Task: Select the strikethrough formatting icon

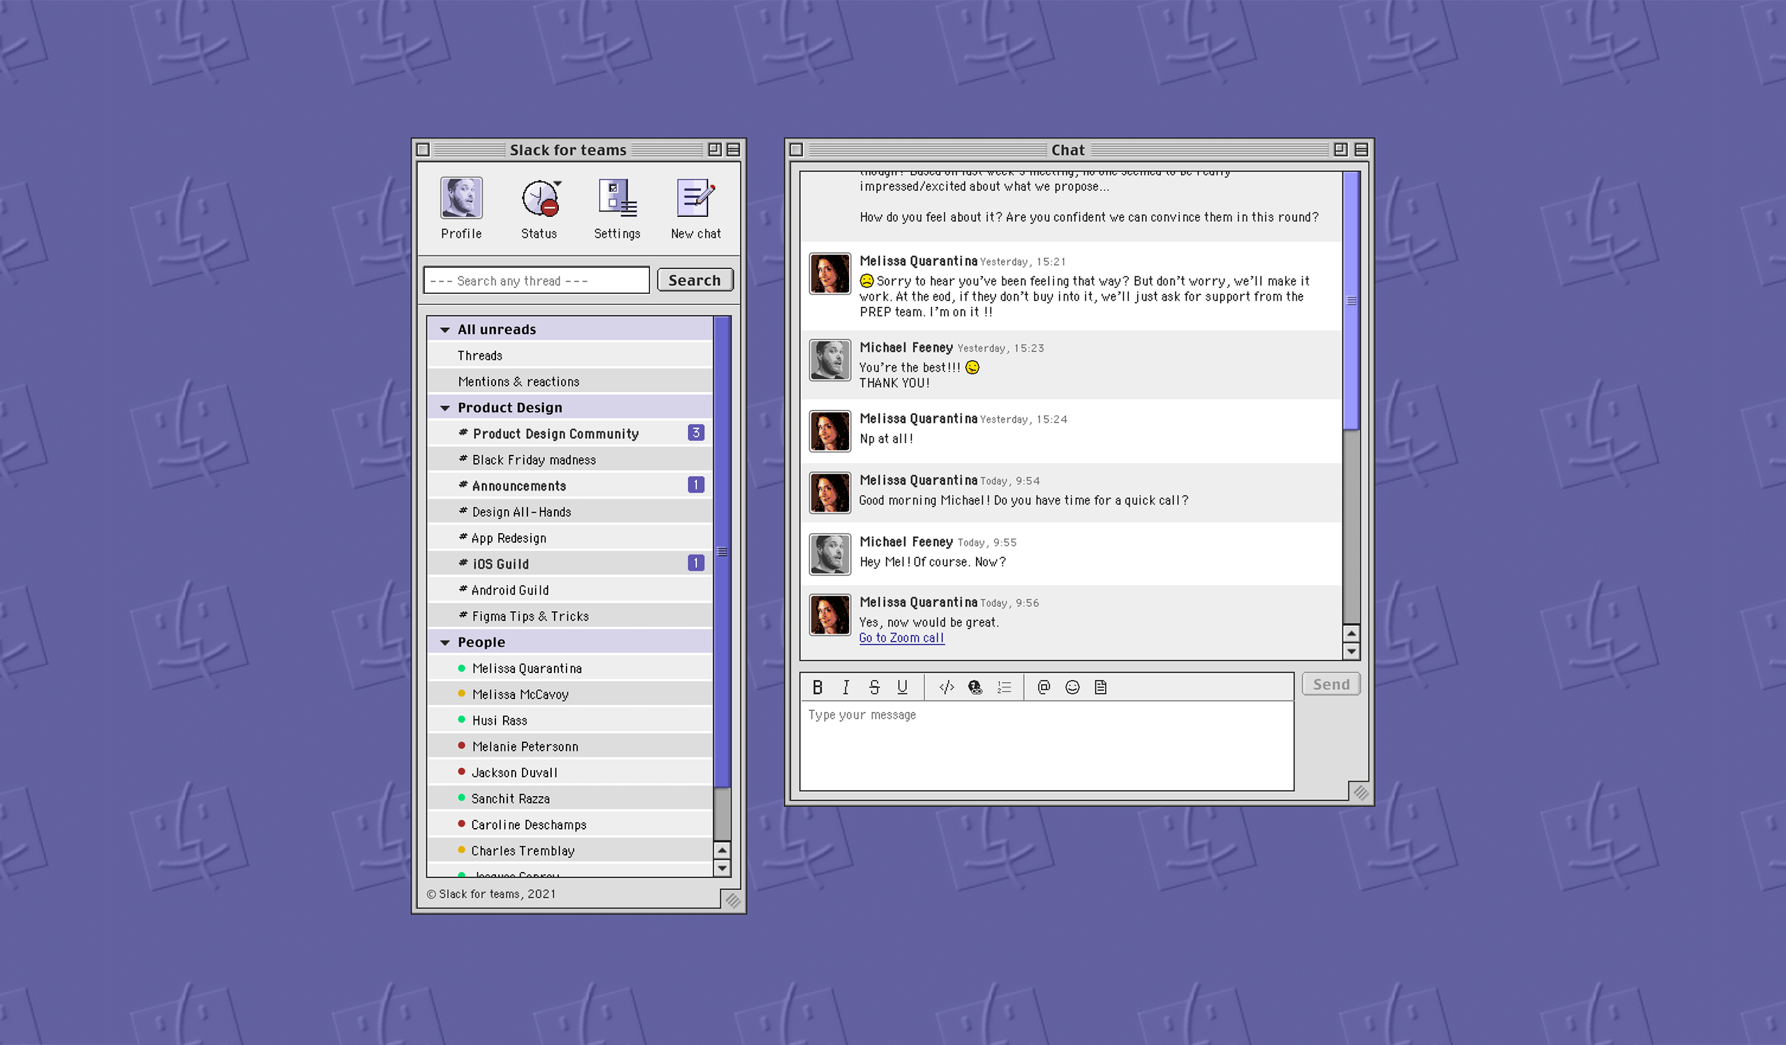Action: point(875,686)
